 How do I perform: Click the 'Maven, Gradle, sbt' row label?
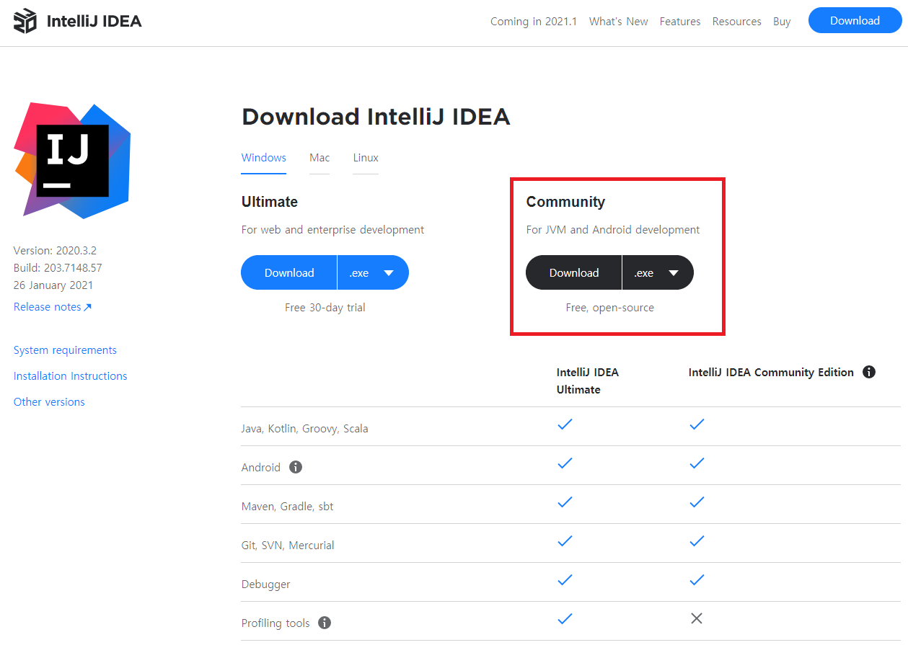(x=288, y=507)
